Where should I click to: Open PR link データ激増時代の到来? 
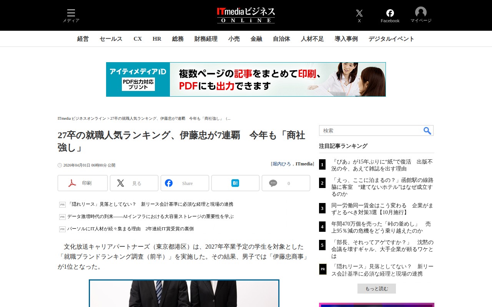click(x=150, y=216)
